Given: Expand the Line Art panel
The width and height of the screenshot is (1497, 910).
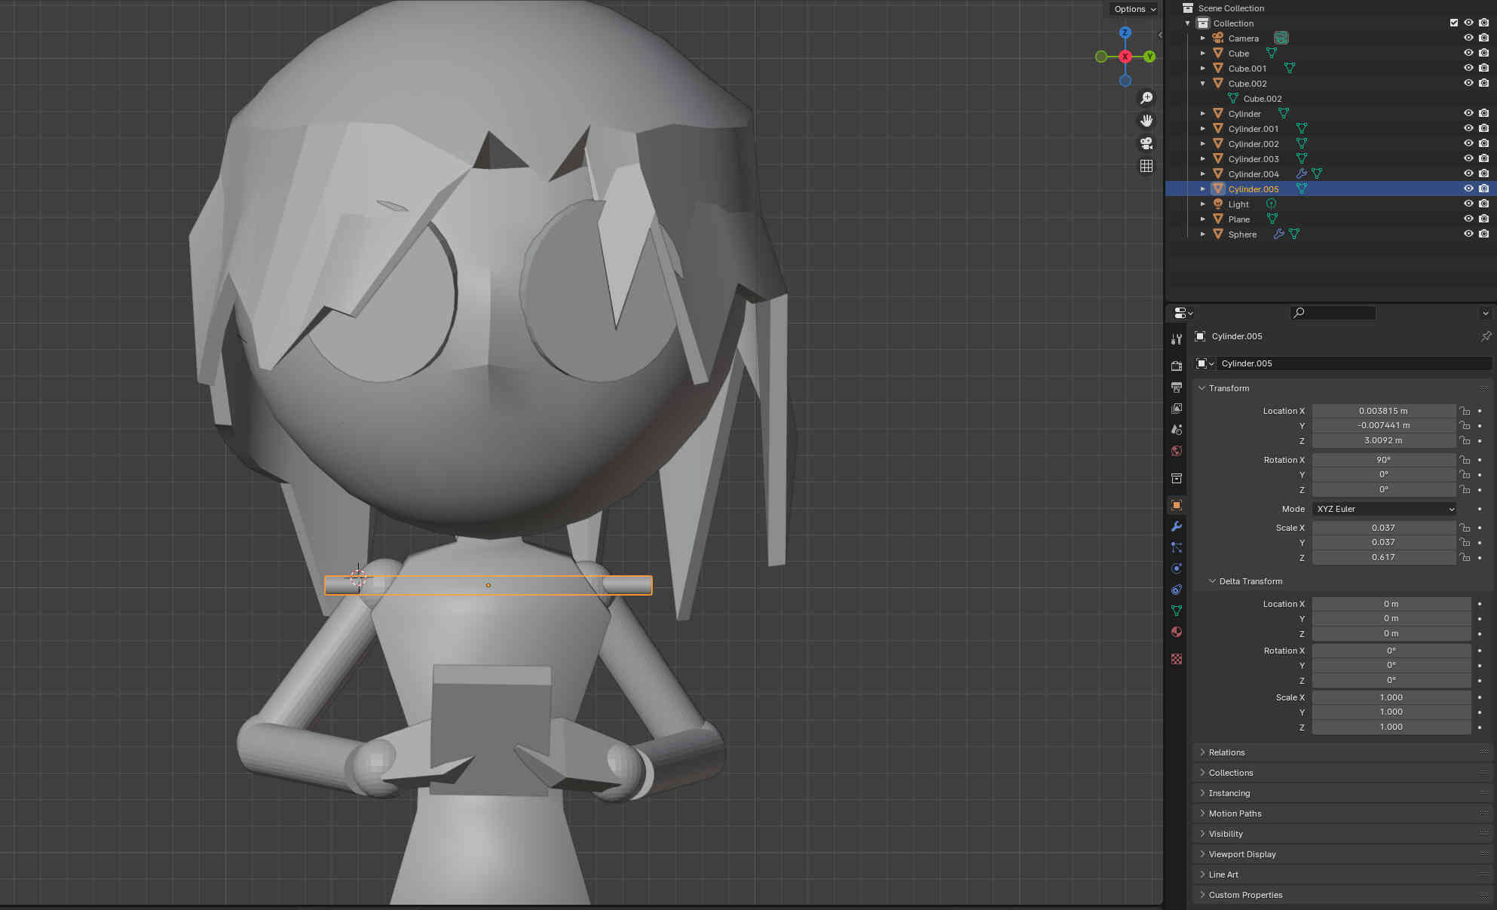Looking at the screenshot, I should [1223, 875].
